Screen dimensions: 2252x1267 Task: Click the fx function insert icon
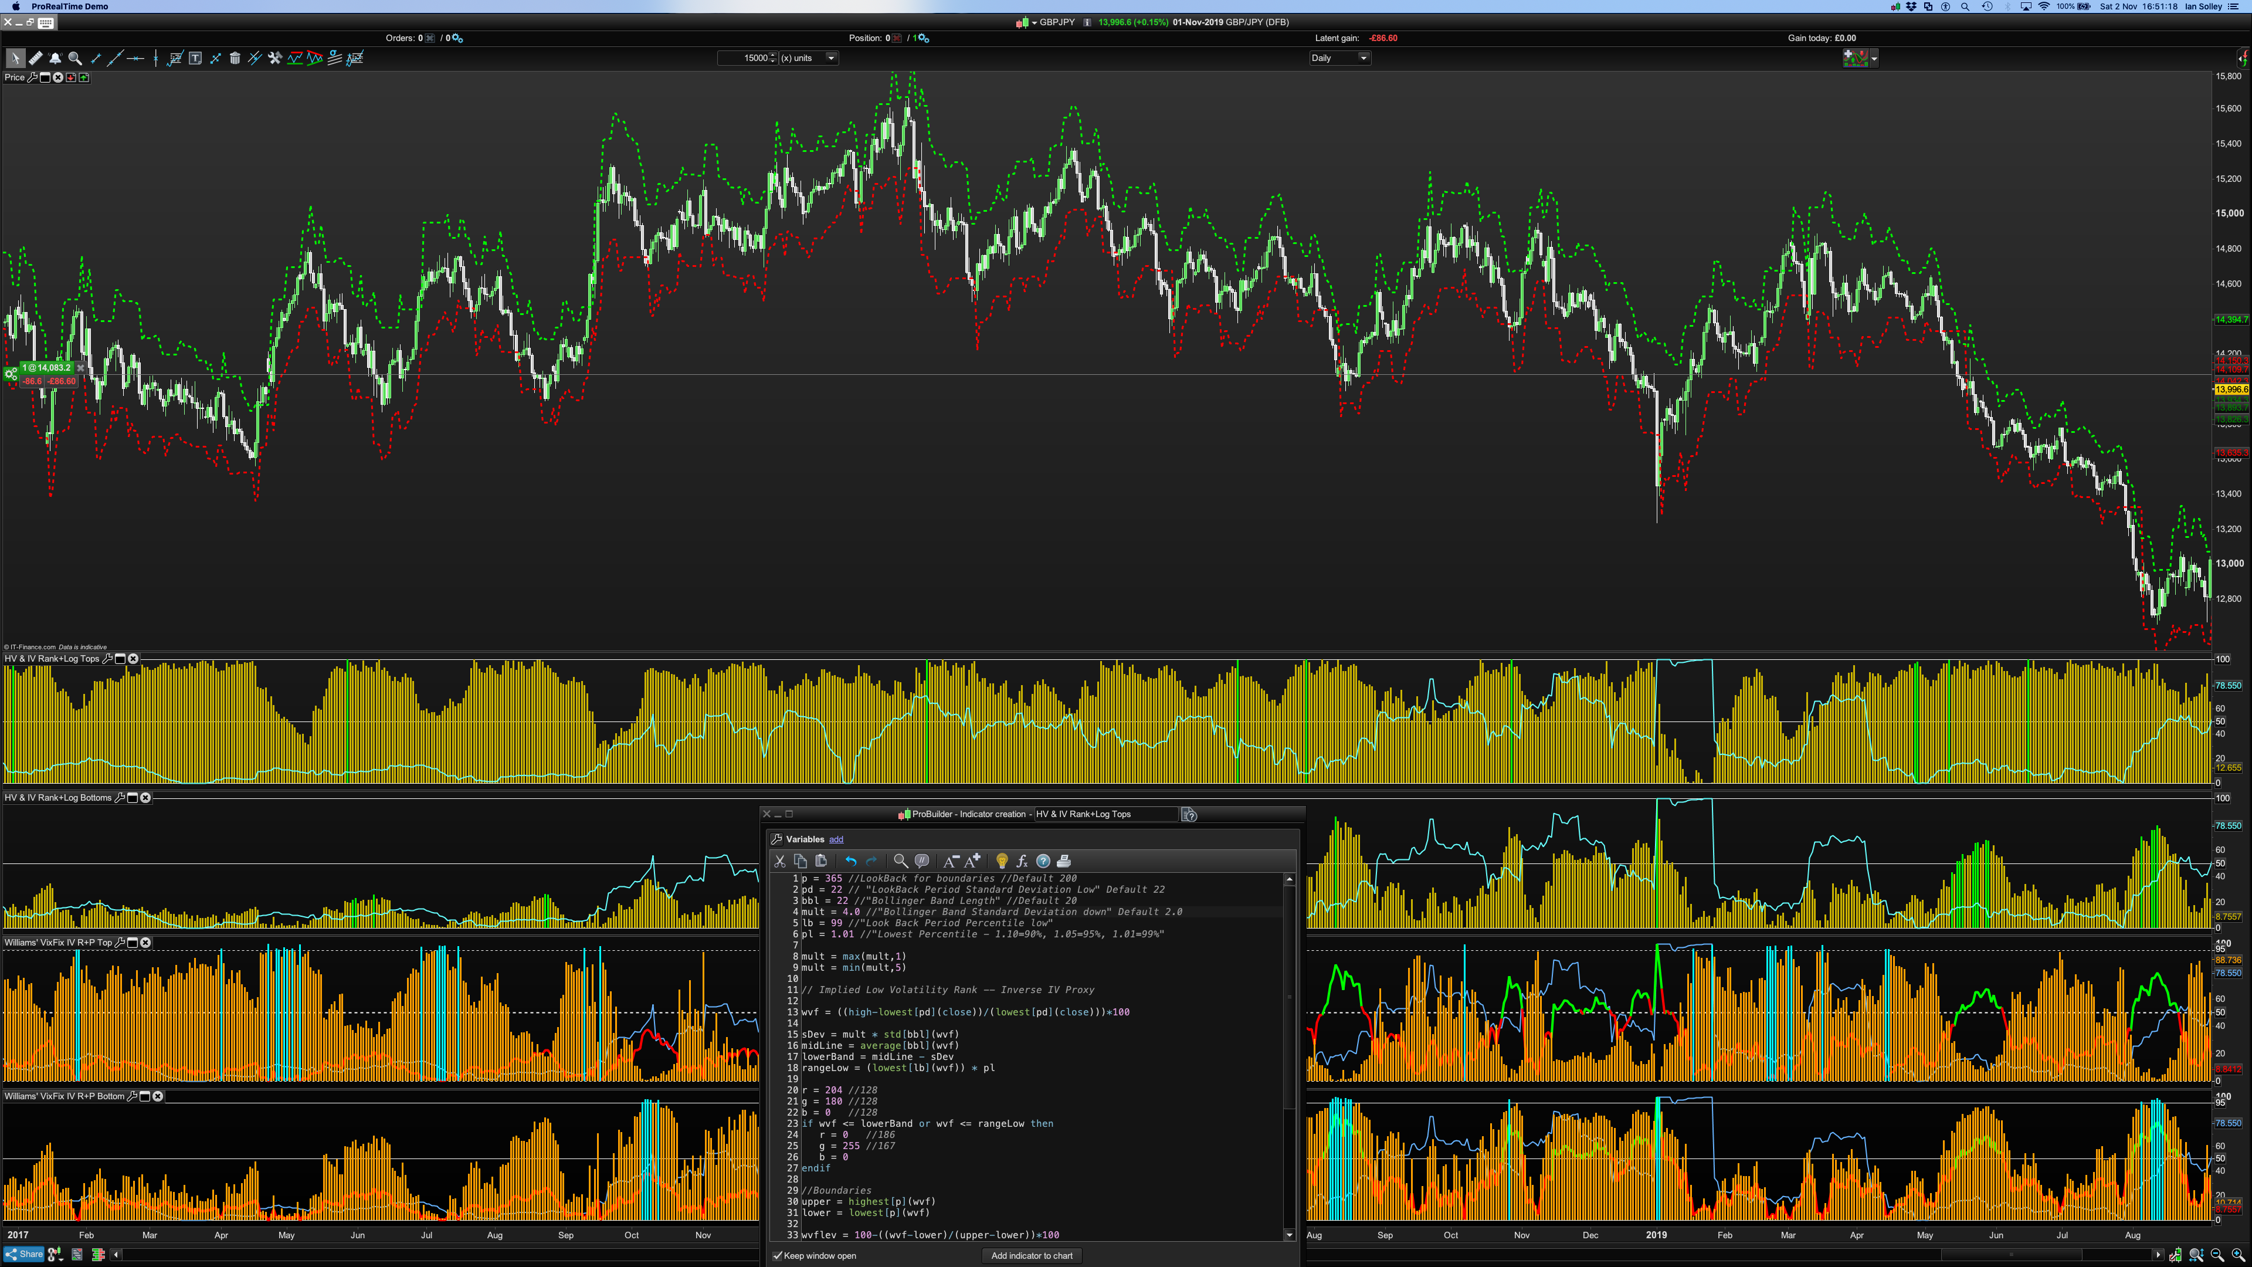pyautogui.click(x=1021, y=861)
